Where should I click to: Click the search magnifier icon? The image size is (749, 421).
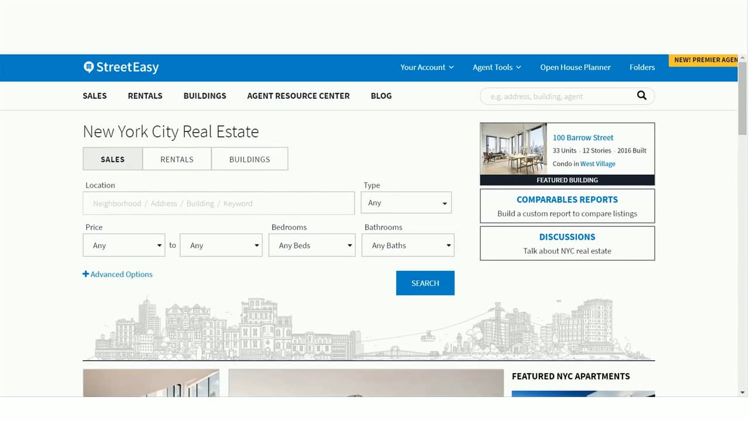point(642,95)
